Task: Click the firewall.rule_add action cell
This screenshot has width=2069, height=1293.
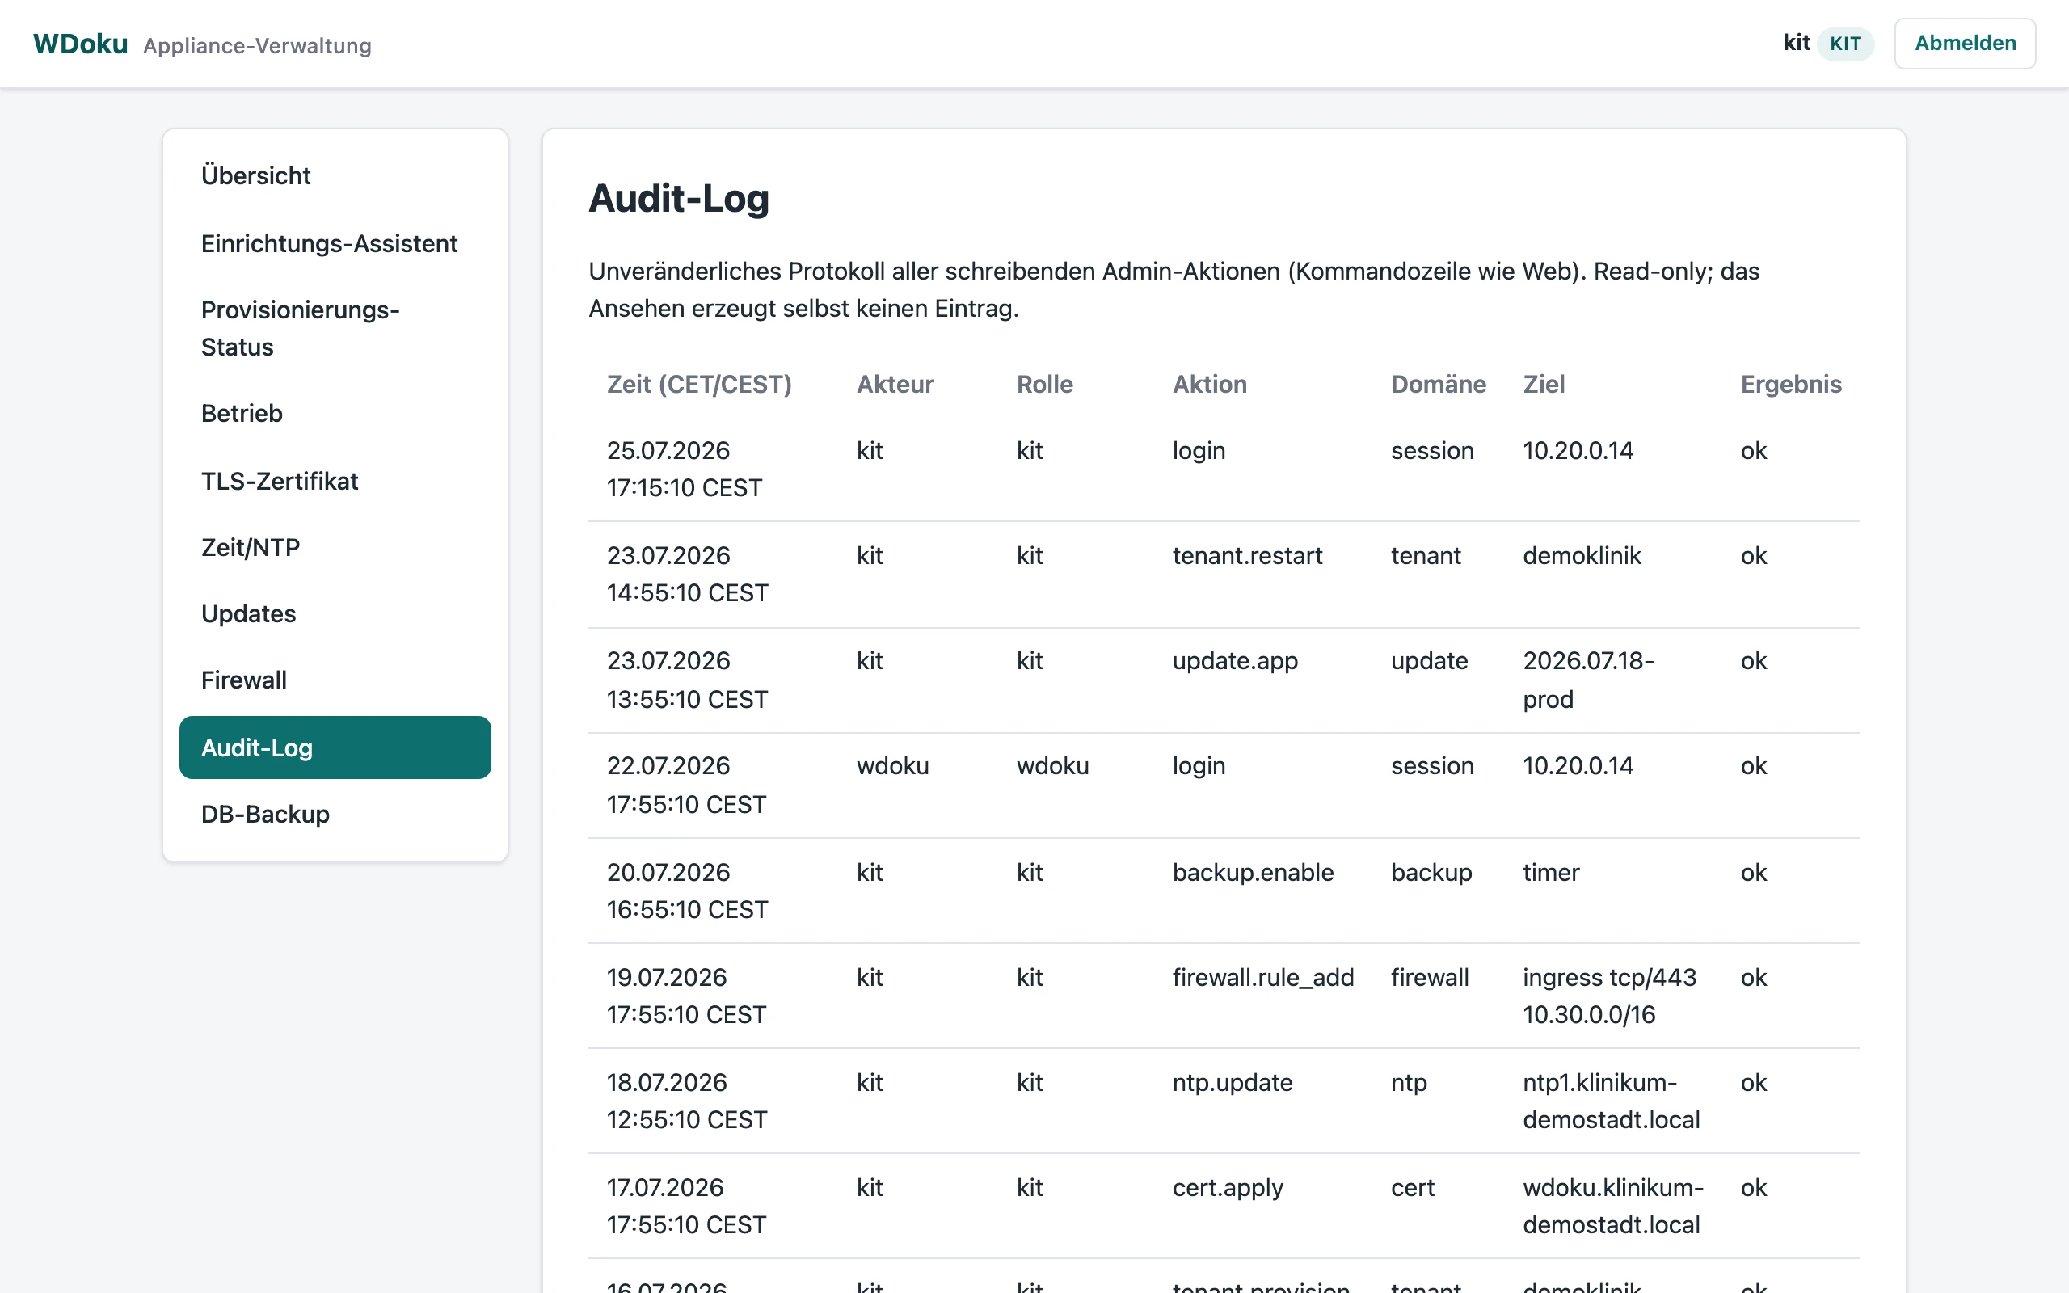Action: click(x=1262, y=978)
